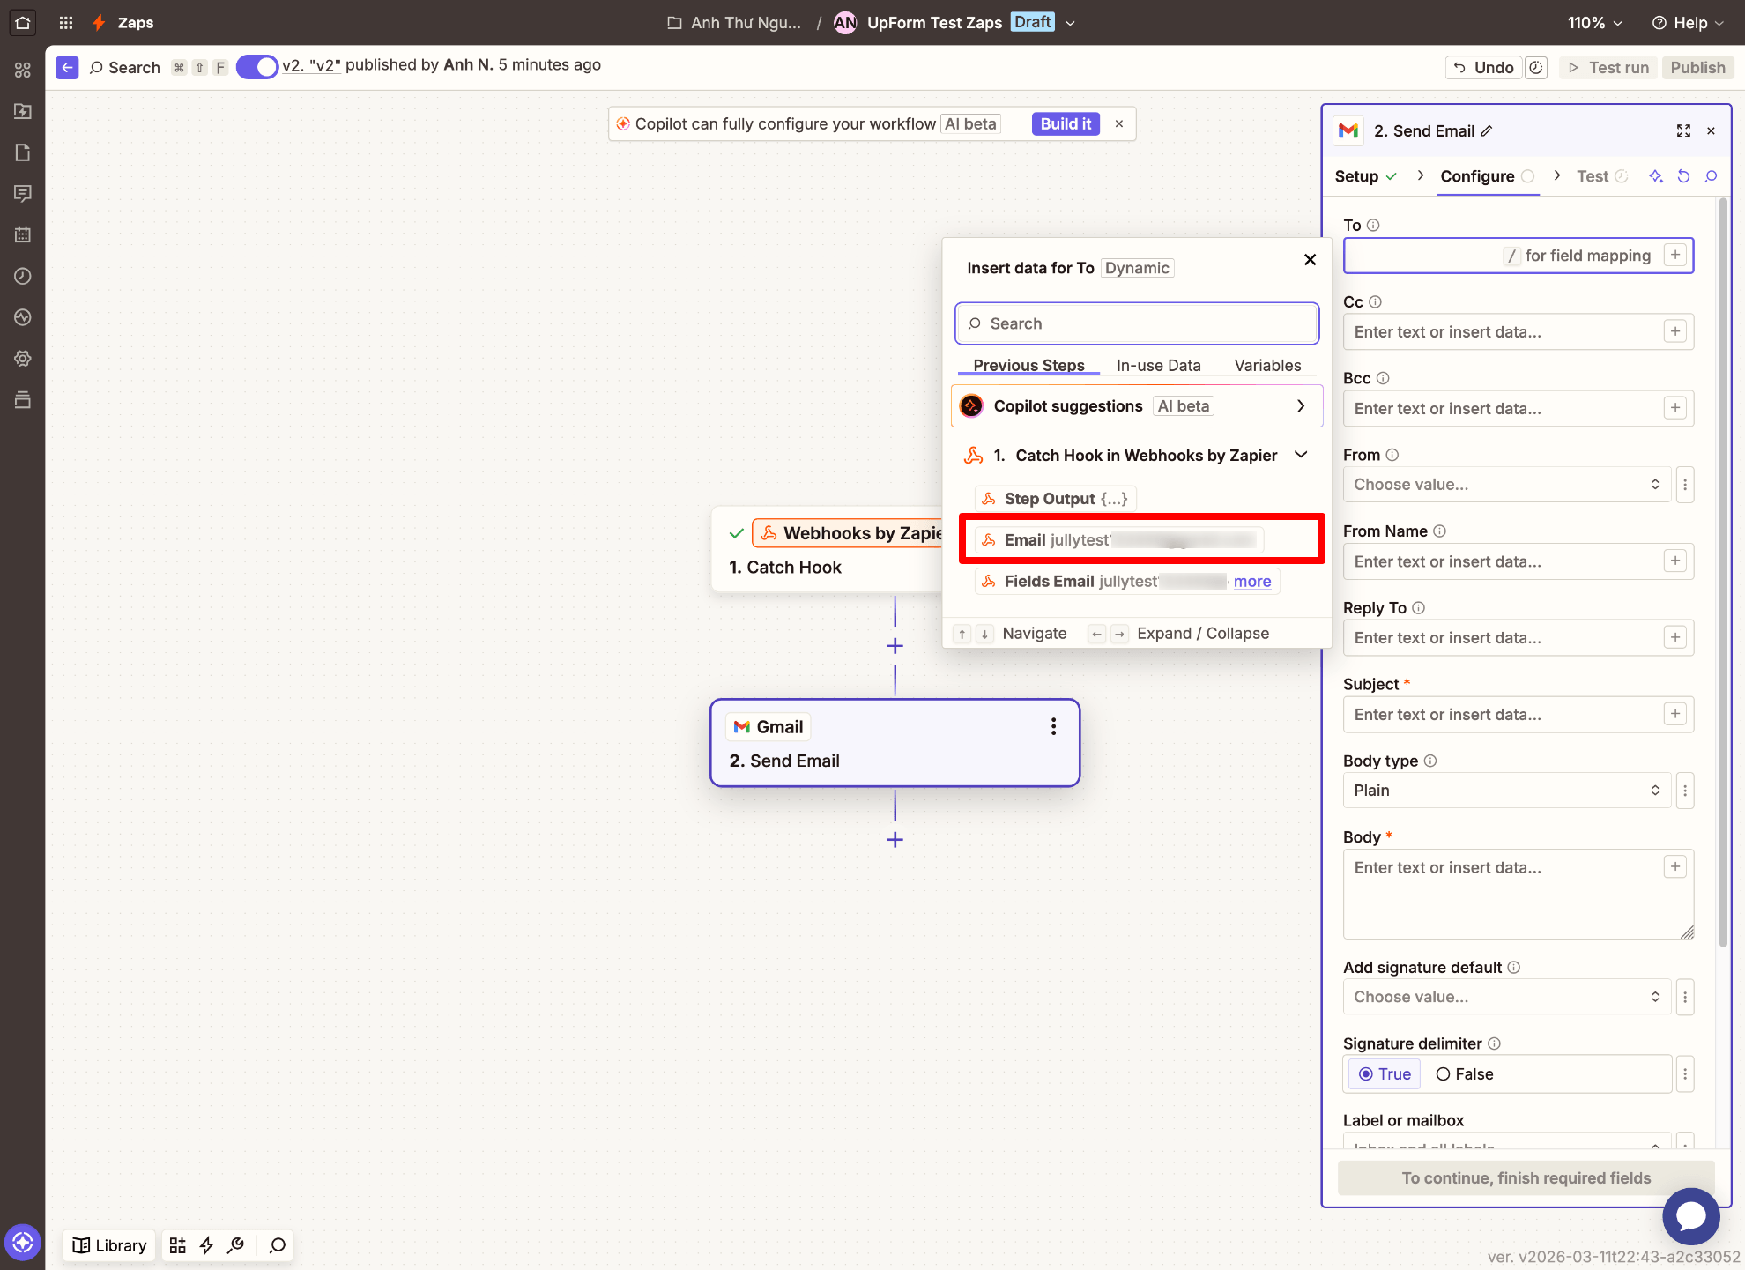Click the back arrow button
The width and height of the screenshot is (1745, 1270).
click(x=67, y=68)
